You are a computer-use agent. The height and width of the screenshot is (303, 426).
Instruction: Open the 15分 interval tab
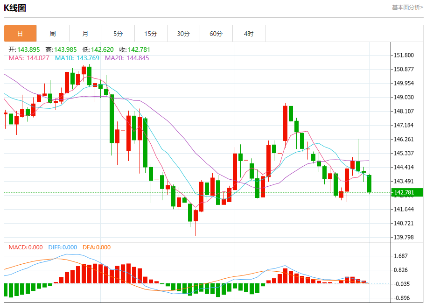(x=151, y=34)
